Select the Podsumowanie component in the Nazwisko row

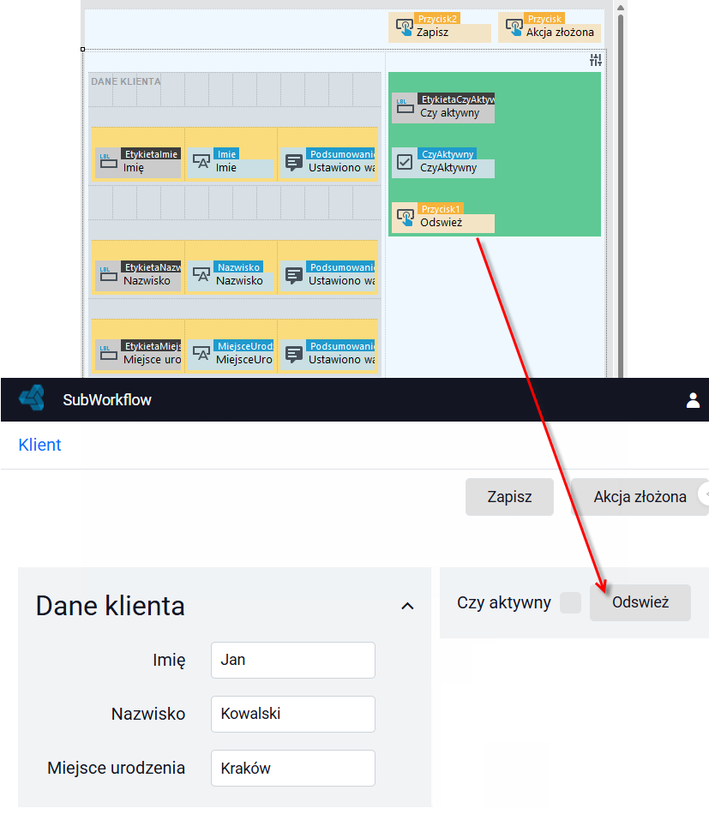(328, 275)
